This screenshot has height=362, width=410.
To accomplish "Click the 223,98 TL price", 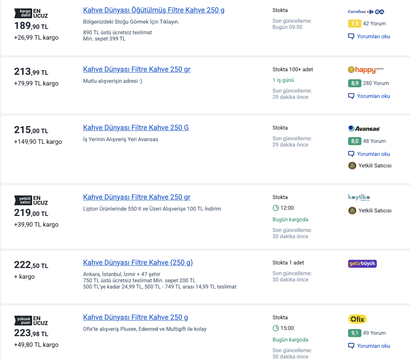I will pos(31,333).
